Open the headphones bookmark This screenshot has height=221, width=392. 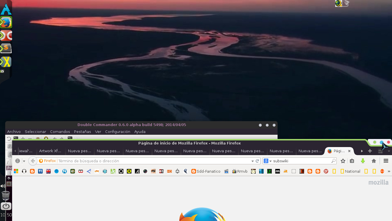pos(24,171)
